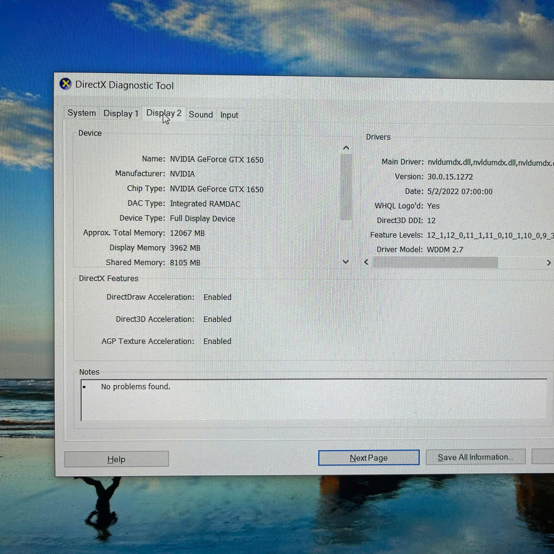Click the Device list scroll-up arrow
Screen dimensions: 554x554
coord(346,148)
